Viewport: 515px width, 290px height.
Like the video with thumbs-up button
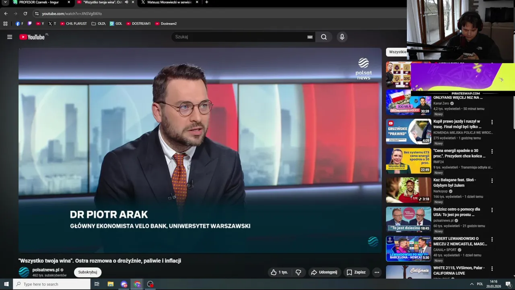(x=279, y=272)
